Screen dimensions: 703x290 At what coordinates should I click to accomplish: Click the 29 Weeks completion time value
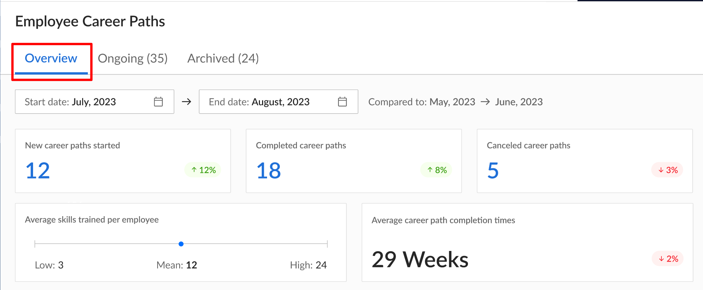point(420,259)
